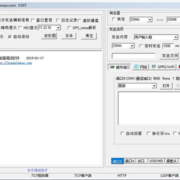
Task: Switch to the 硬件端口 tab
Action: click(x=119, y=67)
